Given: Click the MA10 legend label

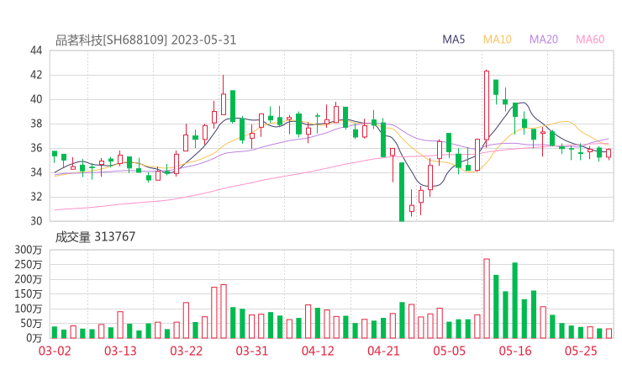Looking at the screenshot, I should coord(497,40).
